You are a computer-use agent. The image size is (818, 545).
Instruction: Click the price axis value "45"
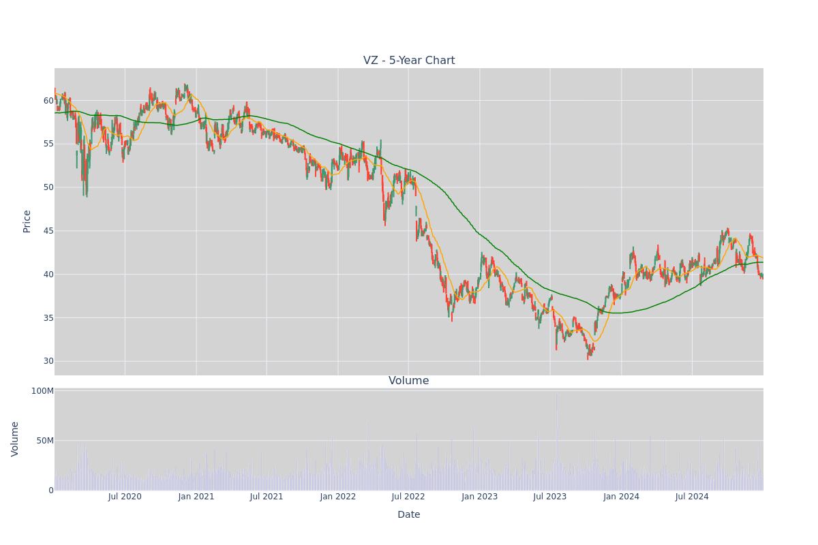[48, 231]
